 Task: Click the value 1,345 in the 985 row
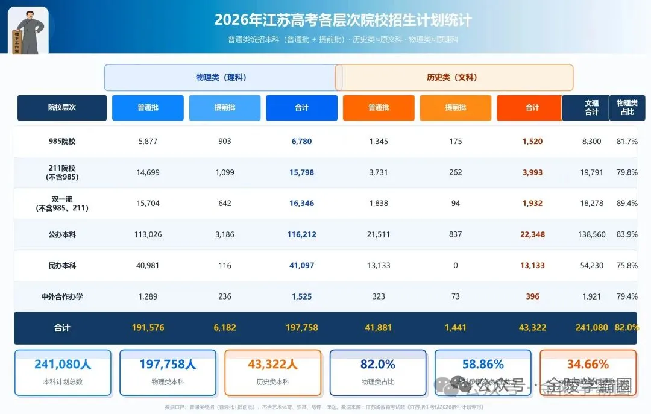379,141
